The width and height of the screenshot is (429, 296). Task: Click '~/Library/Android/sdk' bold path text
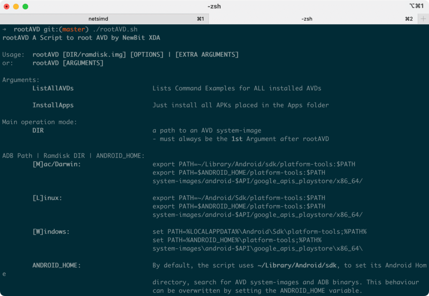pyautogui.click(x=297, y=265)
